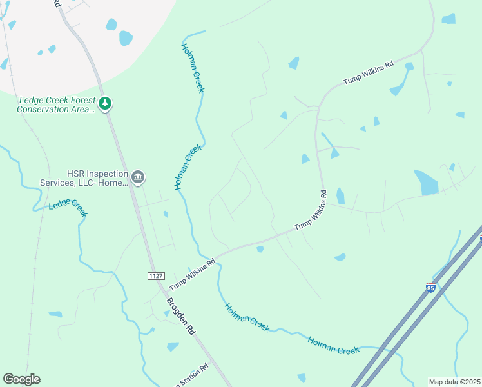This screenshot has height=387, width=482.
Task: Click the 1127 route number badge
Action: (x=156, y=276)
